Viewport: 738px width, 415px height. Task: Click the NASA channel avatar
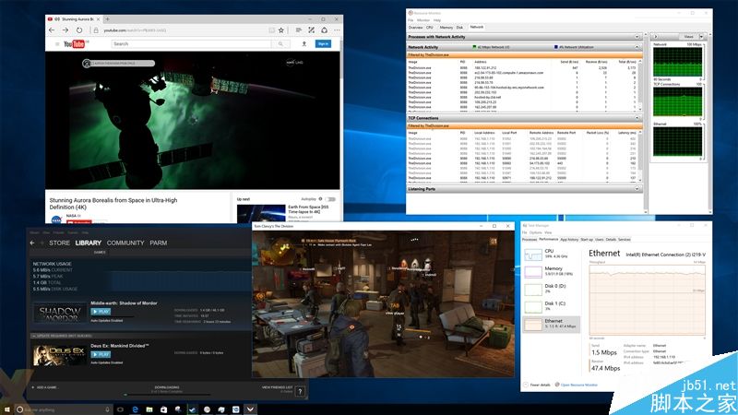56,219
